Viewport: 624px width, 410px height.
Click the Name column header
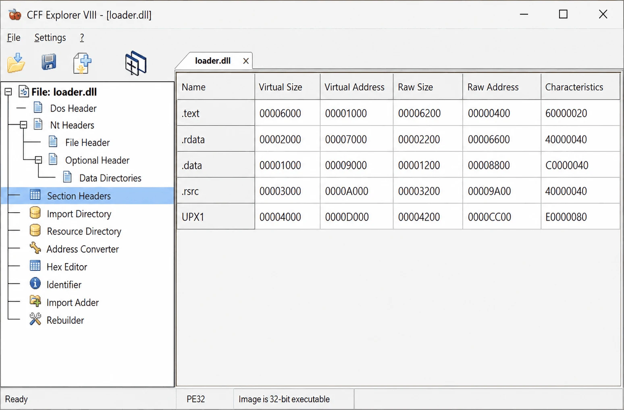tap(216, 87)
